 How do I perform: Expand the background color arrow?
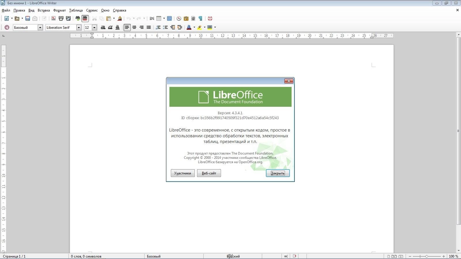(215, 27)
